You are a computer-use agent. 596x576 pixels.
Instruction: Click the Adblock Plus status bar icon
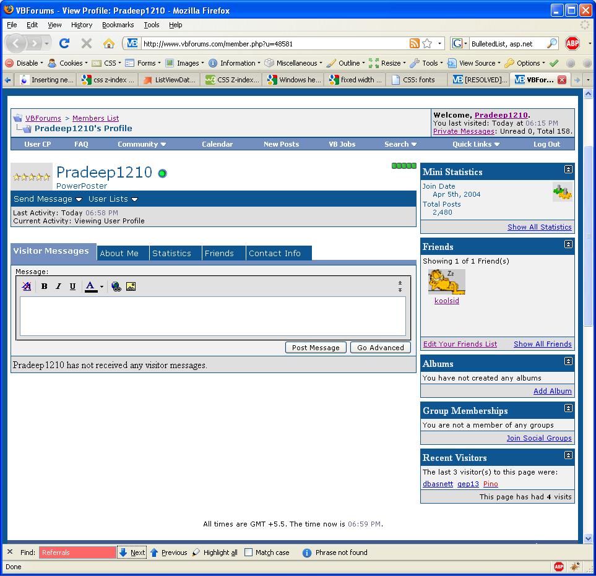559,567
